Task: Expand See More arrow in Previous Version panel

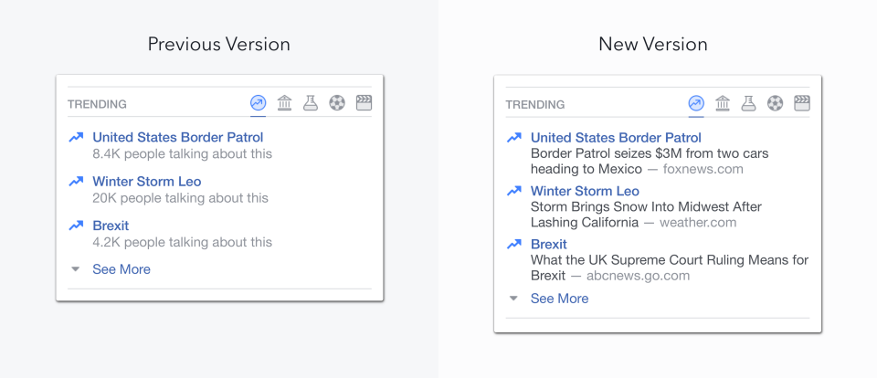Action: (x=76, y=269)
